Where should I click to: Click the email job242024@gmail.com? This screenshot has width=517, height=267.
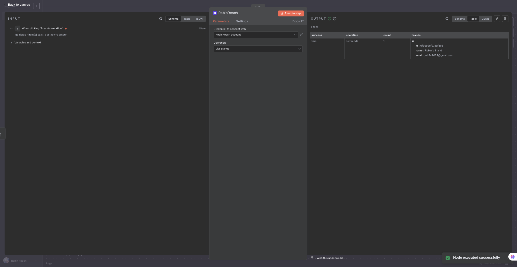[x=439, y=55]
